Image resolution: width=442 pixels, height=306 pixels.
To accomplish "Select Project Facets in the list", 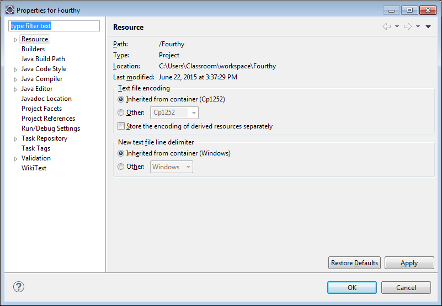I will [x=41, y=109].
